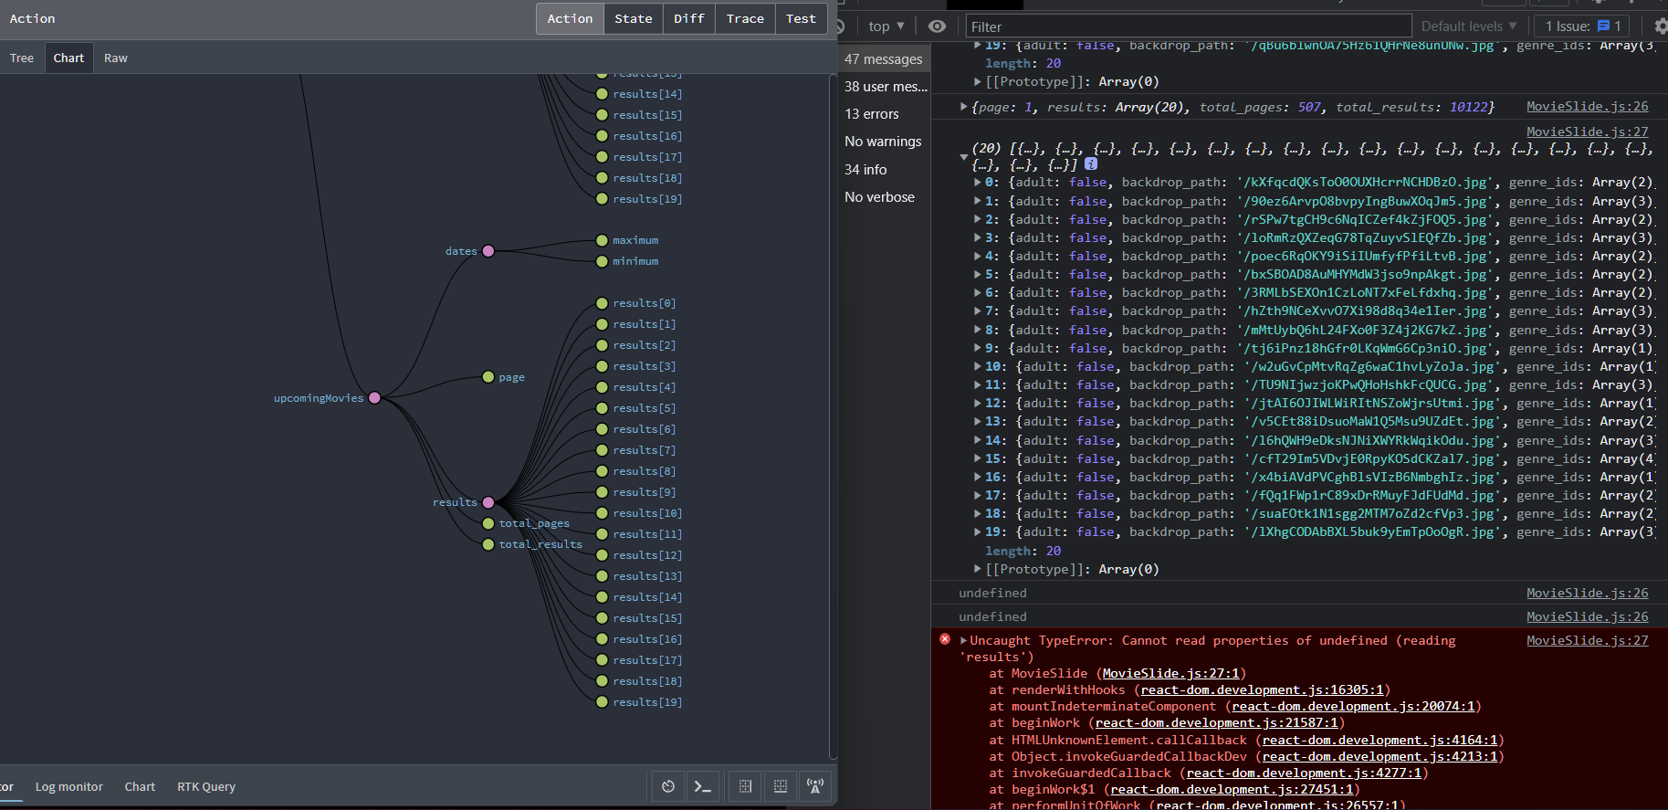Click the green maximum node circle
This screenshot has height=810, width=1668.
tap(602, 240)
